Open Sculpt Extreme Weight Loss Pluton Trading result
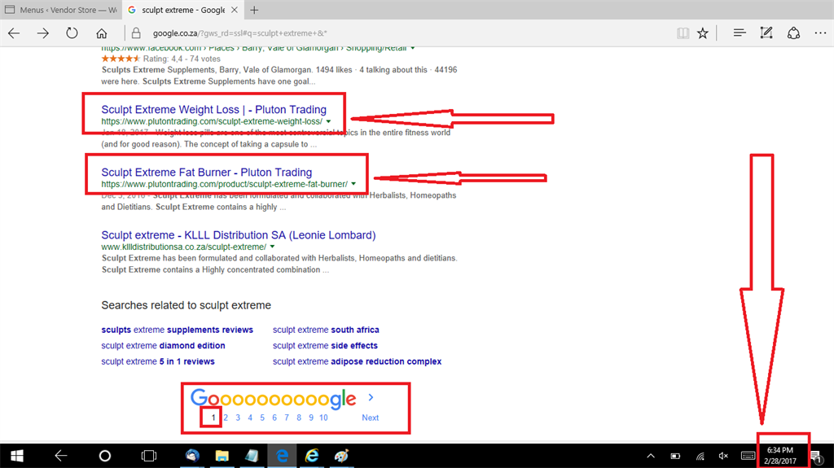834x468 pixels. pos(214,110)
